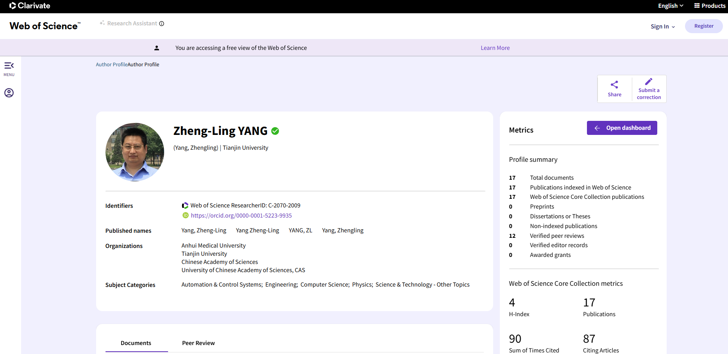
Task: Click the ORCID iD icon
Action: coord(185,215)
